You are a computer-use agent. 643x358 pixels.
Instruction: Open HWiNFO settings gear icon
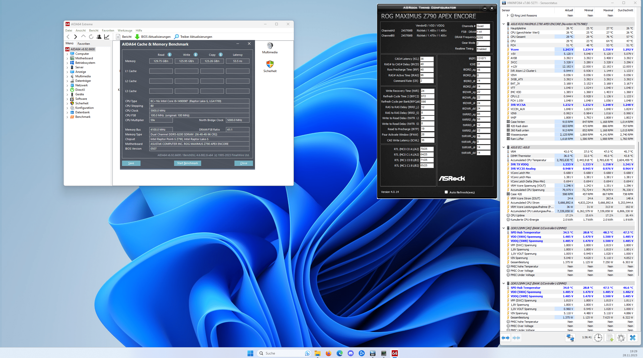tap(621, 338)
